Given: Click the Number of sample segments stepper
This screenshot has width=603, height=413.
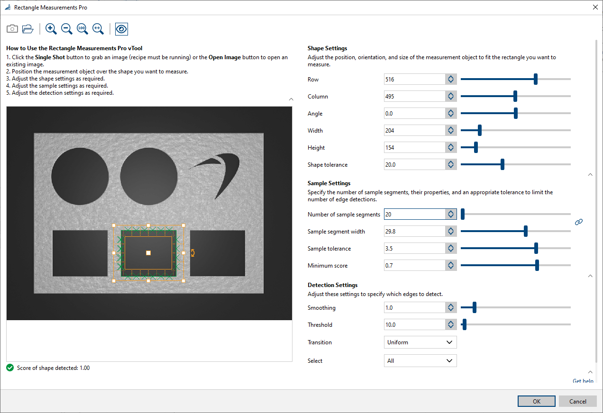Looking at the screenshot, I should tap(451, 215).
